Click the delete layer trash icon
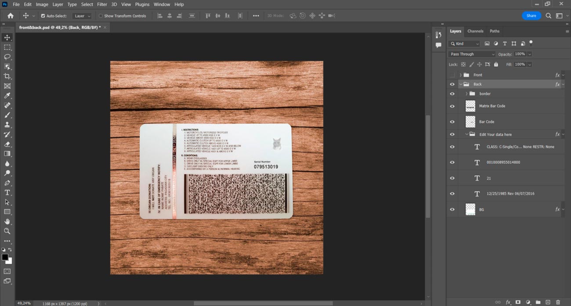This screenshot has height=306, width=571. tap(558, 302)
